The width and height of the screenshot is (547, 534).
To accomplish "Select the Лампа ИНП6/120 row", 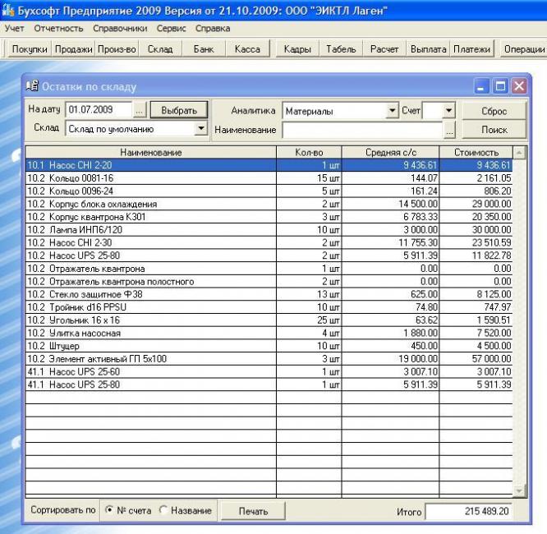I will point(151,229).
